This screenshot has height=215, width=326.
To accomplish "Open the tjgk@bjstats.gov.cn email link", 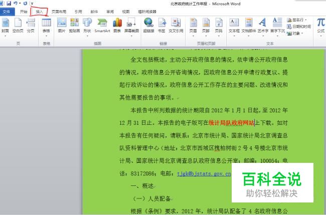I will [x=204, y=173].
